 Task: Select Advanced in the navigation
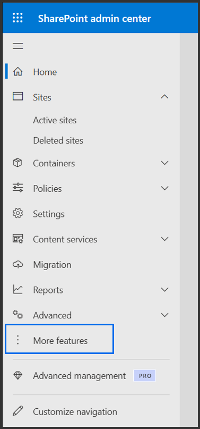tap(53, 315)
